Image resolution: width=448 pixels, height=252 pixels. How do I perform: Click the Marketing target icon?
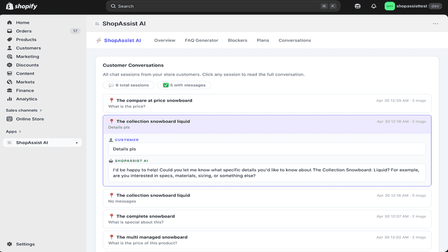tap(9, 57)
